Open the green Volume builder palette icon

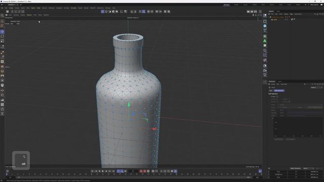265,41
